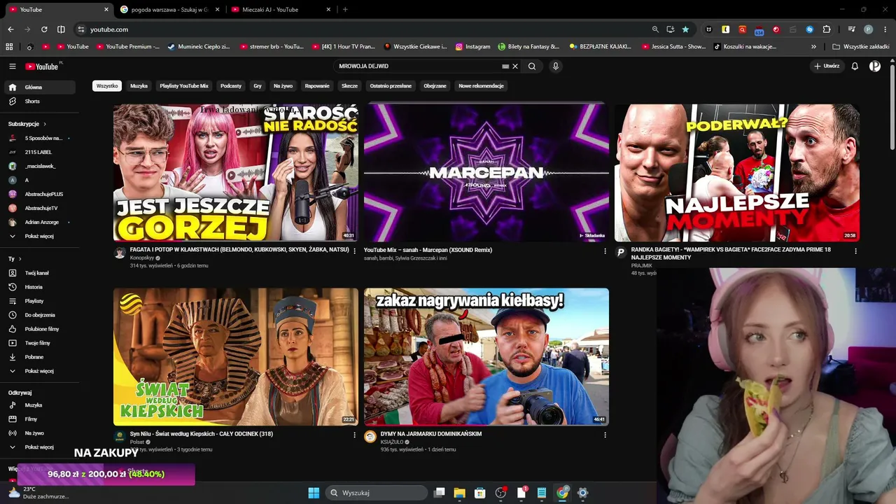
Task: Open Pobrane downloads in the sidebar
Action: point(41,357)
